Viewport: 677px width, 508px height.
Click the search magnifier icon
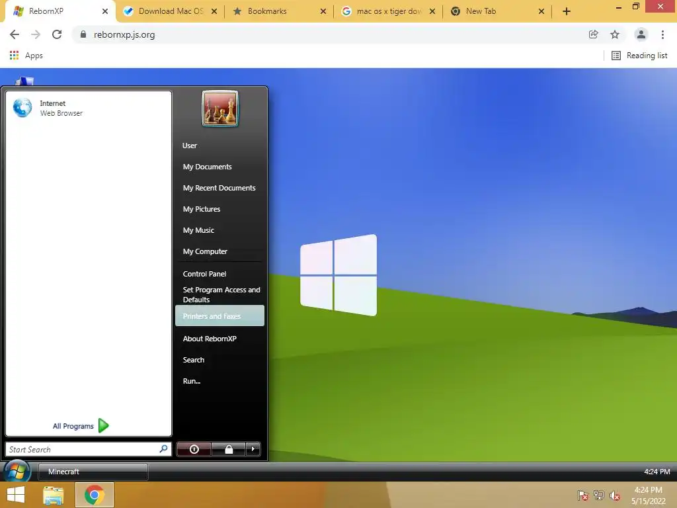(x=163, y=449)
